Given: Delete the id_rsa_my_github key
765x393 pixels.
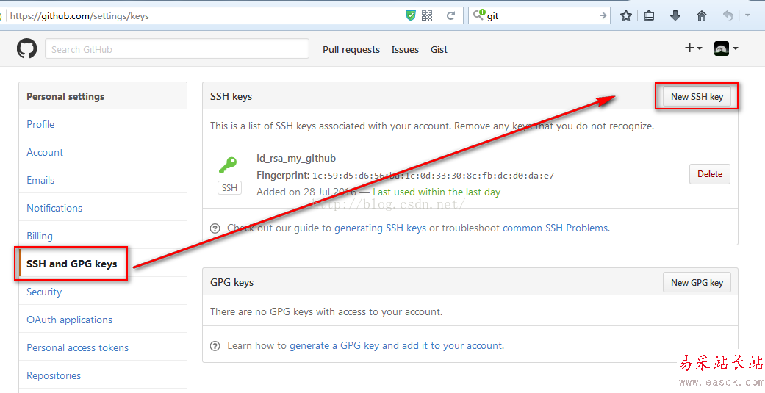Looking at the screenshot, I should coord(709,174).
